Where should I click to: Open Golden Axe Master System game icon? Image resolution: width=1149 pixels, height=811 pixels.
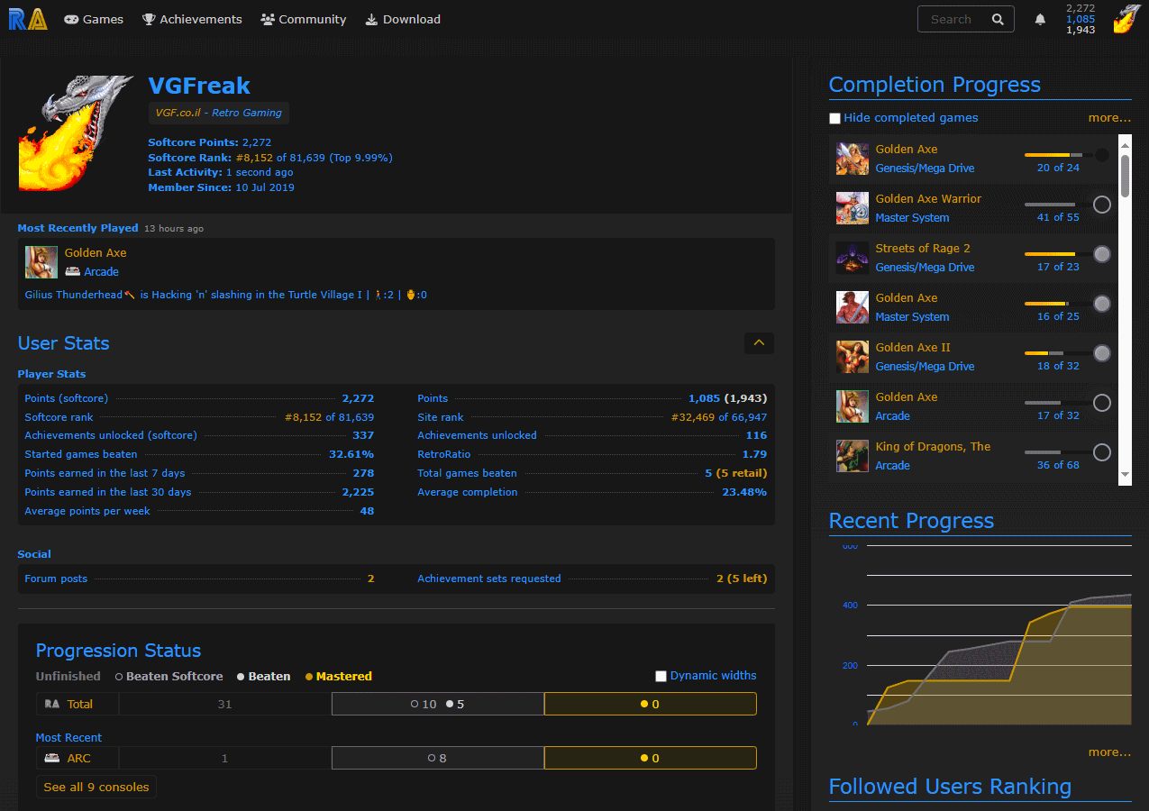(853, 307)
